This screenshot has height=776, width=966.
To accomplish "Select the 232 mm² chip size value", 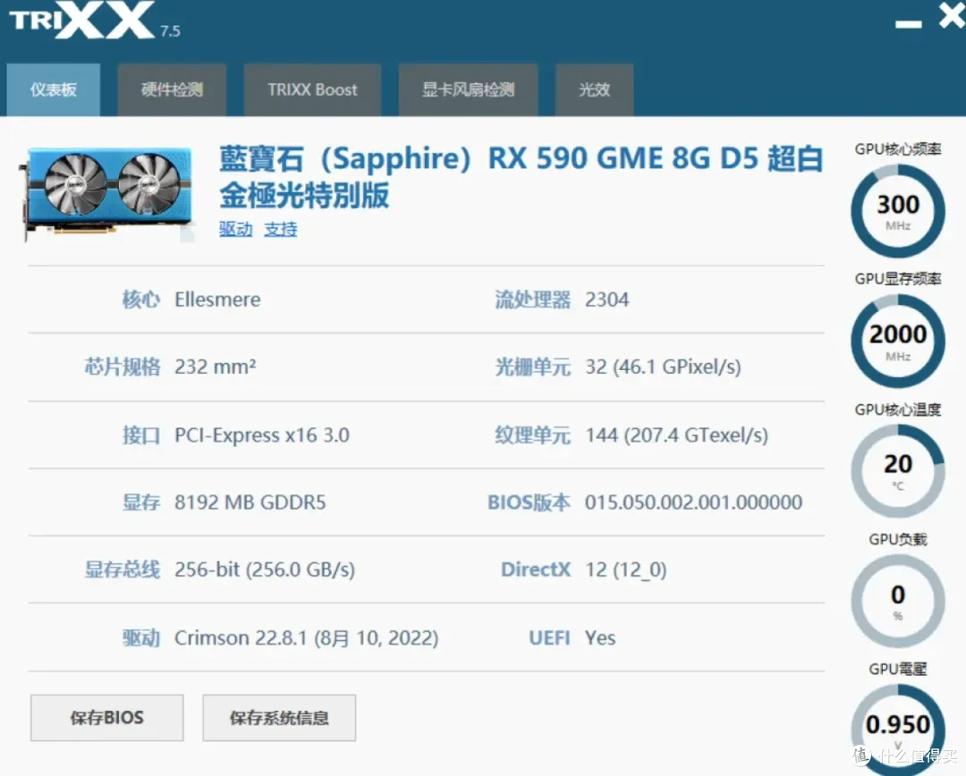I will (215, 367).
